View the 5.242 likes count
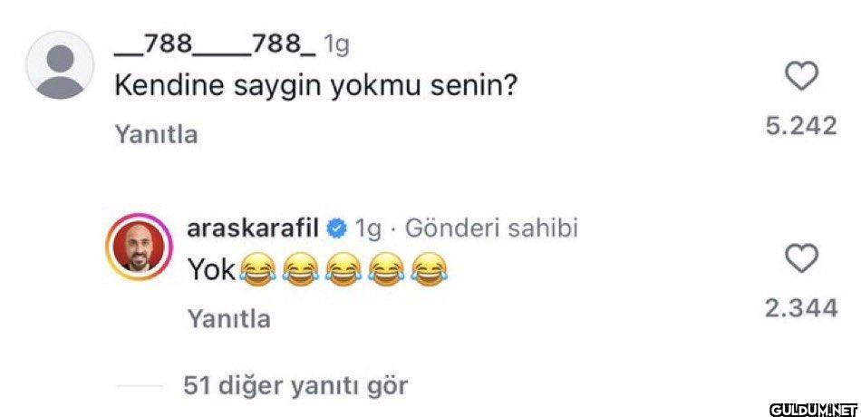This screenshot has height=417, width=861. 802,126
